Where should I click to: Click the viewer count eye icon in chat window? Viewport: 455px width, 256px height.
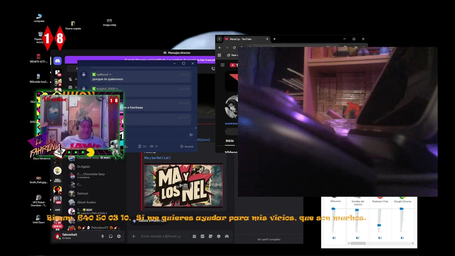pos(151,146)
